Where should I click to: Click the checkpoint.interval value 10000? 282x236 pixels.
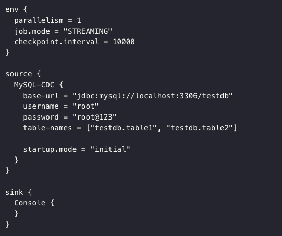(124, 42)
